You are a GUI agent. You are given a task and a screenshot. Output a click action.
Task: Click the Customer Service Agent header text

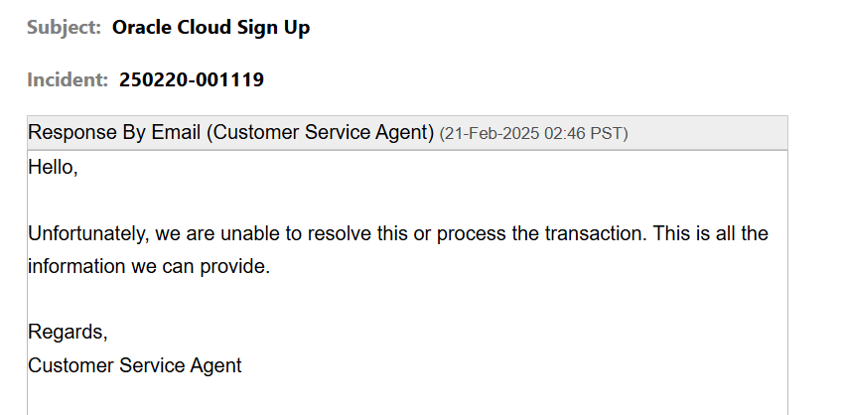(x=320, y=133)
